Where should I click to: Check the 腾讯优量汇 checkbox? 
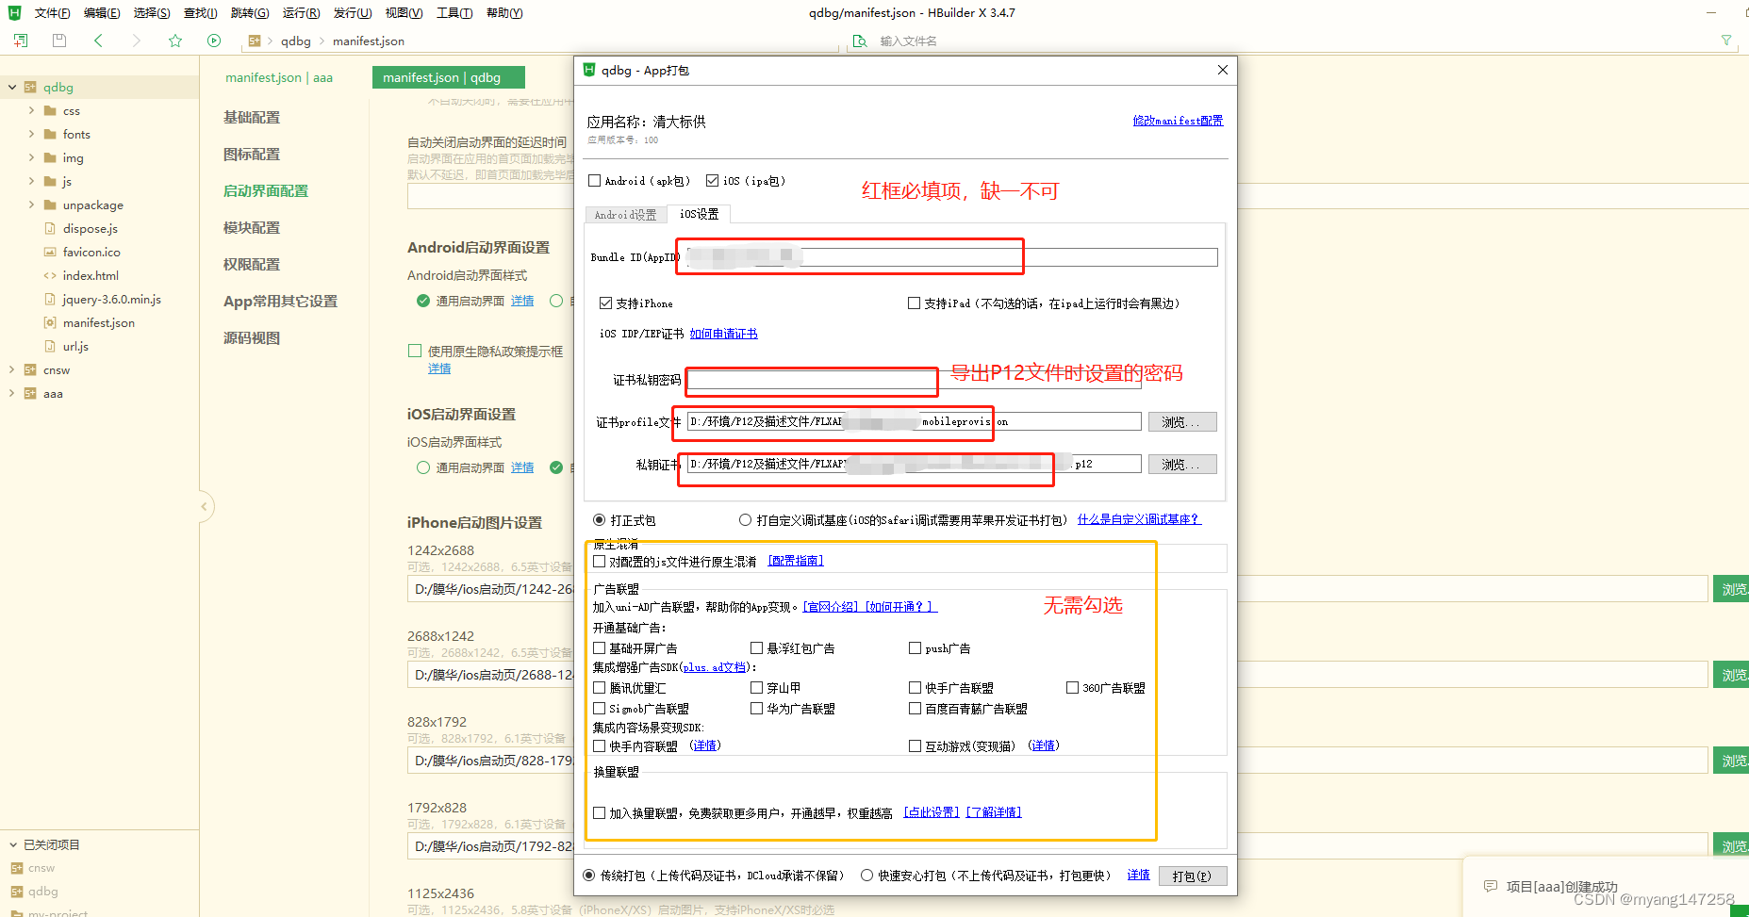(600, 688)
